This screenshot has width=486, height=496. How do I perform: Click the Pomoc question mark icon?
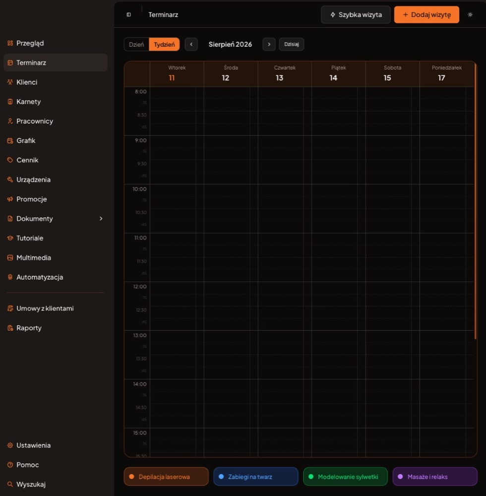pos(10,465)
